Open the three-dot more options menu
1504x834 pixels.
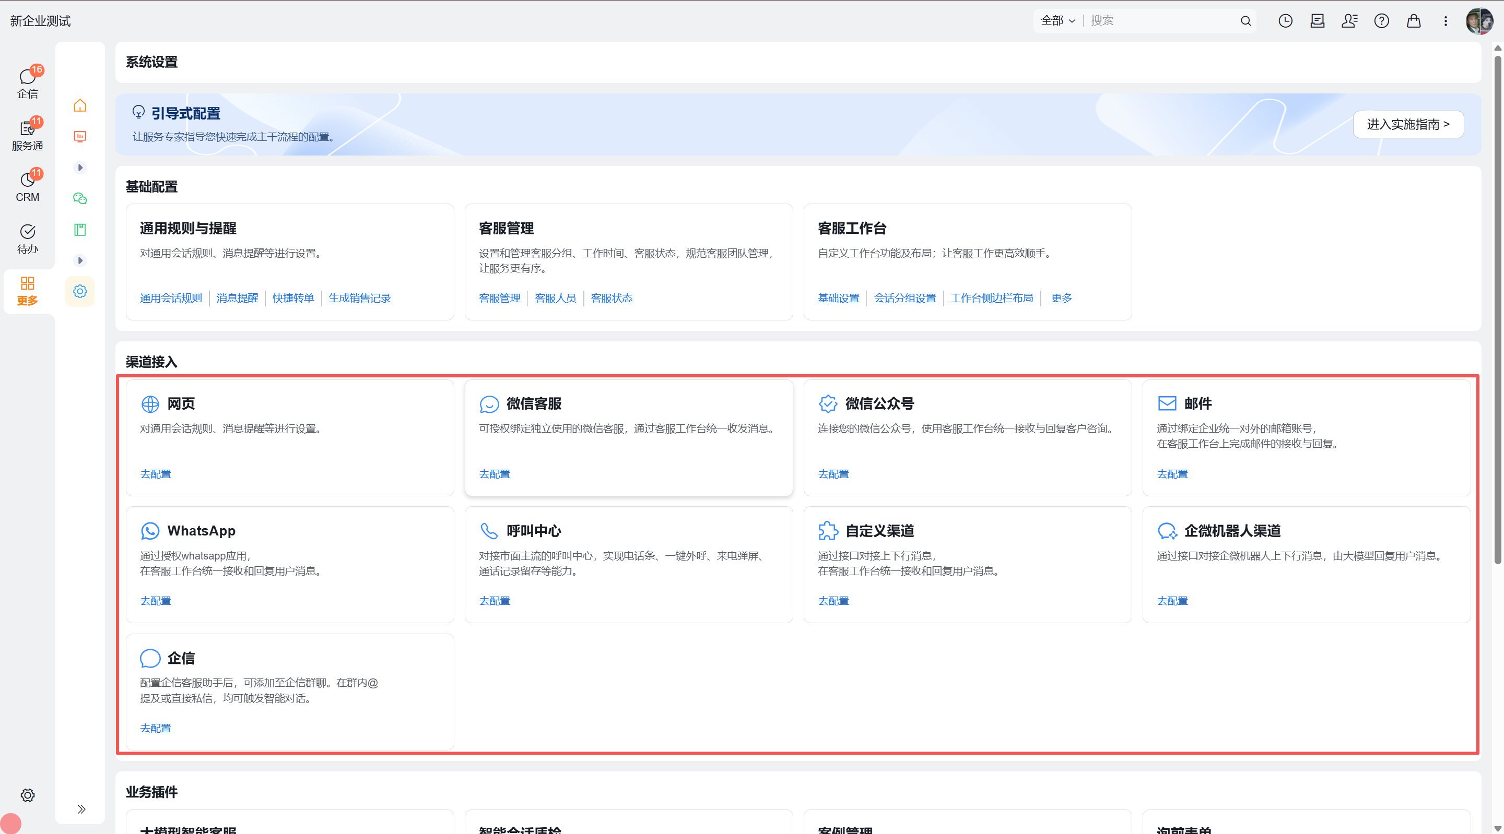click(1446, 21)
